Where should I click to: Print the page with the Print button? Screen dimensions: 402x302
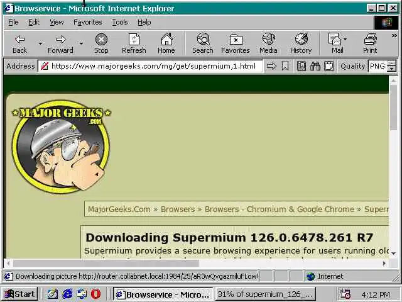pos(370,43)
